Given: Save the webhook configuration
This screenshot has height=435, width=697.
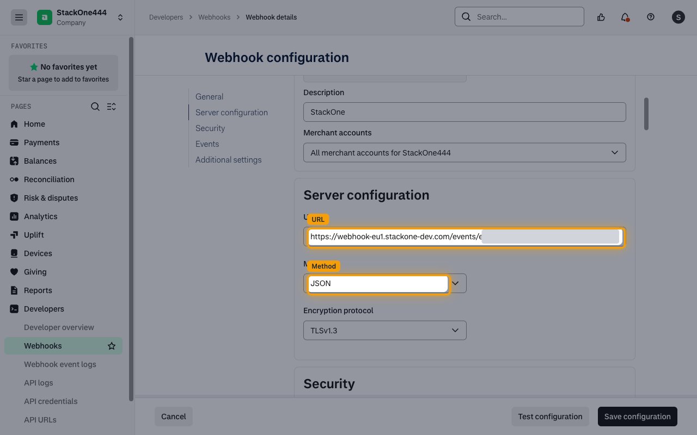Looking at the screenshot, I should (x=638, y=417).
